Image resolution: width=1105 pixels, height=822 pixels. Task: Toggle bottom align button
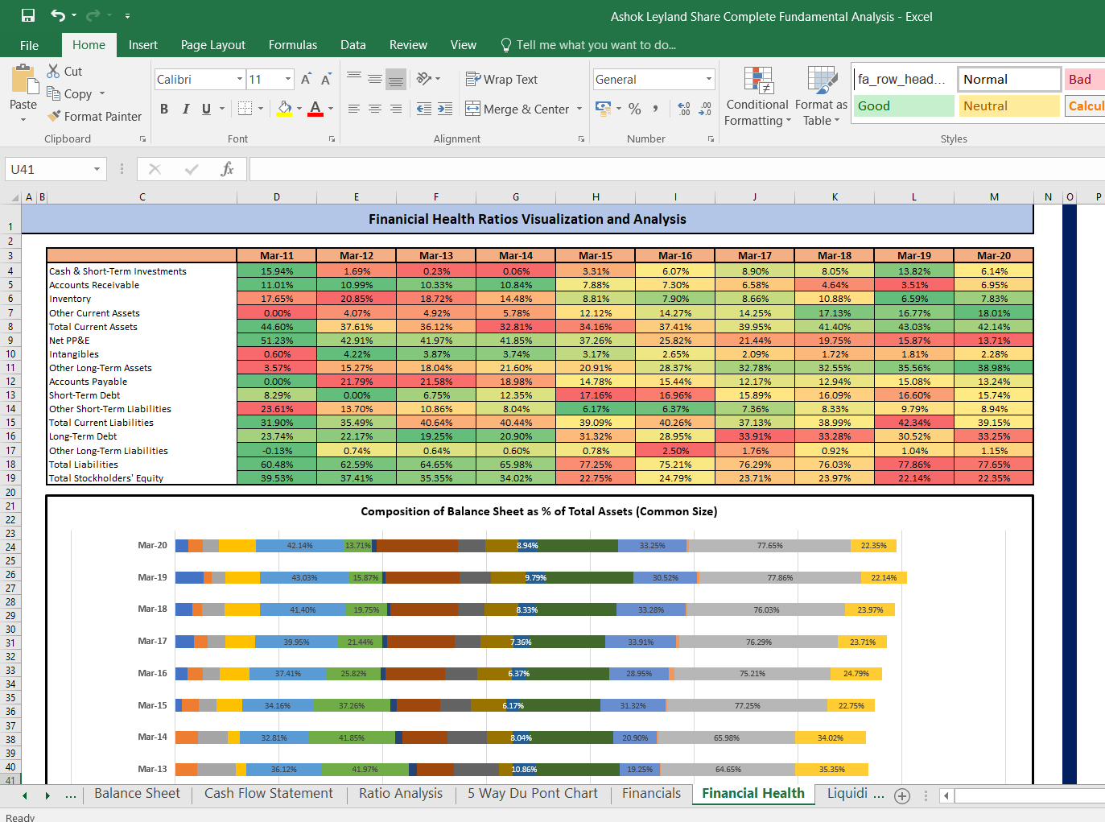(396, 79)
